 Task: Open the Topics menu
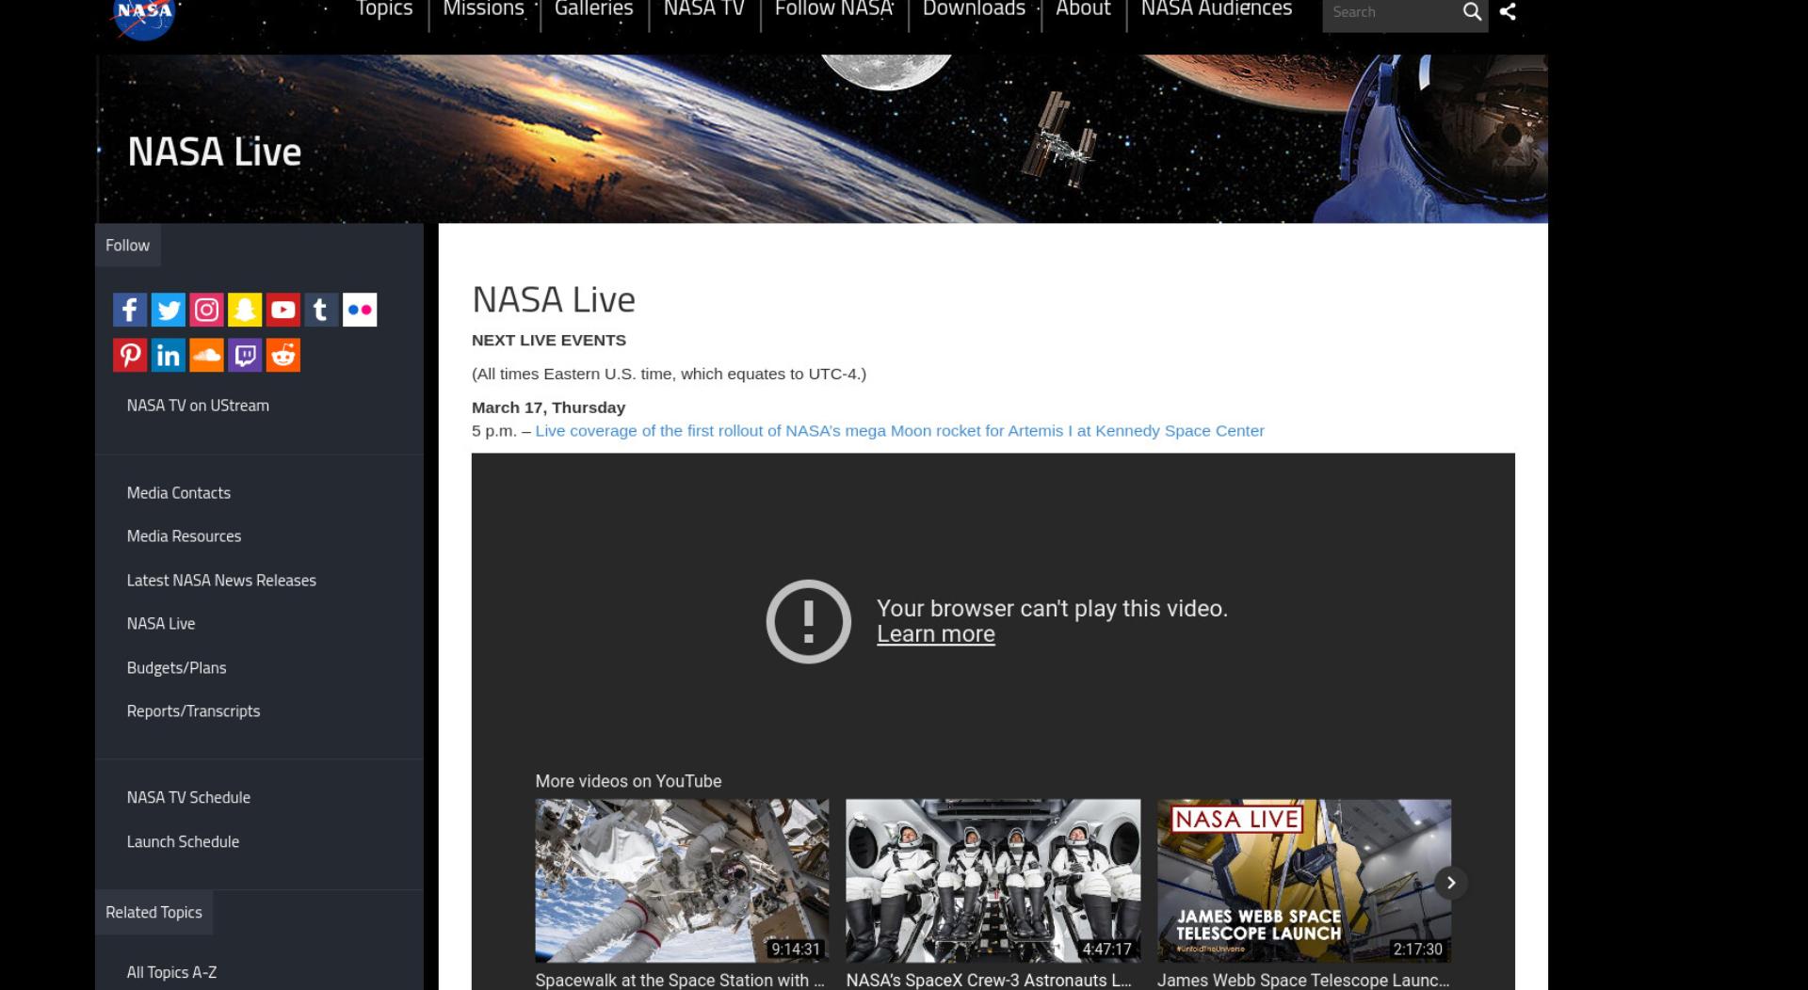(384, 9)
